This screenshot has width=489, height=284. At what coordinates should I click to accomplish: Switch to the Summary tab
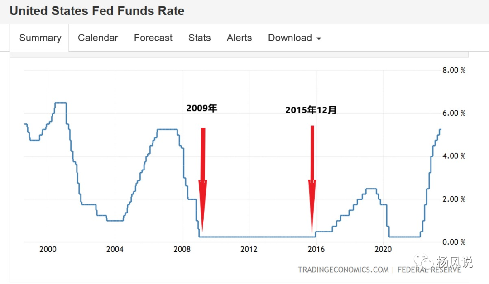click(40, 38)
